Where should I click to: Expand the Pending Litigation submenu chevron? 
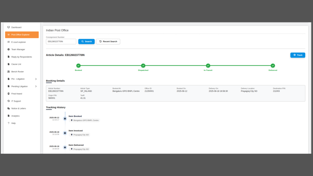pos(36,86)
